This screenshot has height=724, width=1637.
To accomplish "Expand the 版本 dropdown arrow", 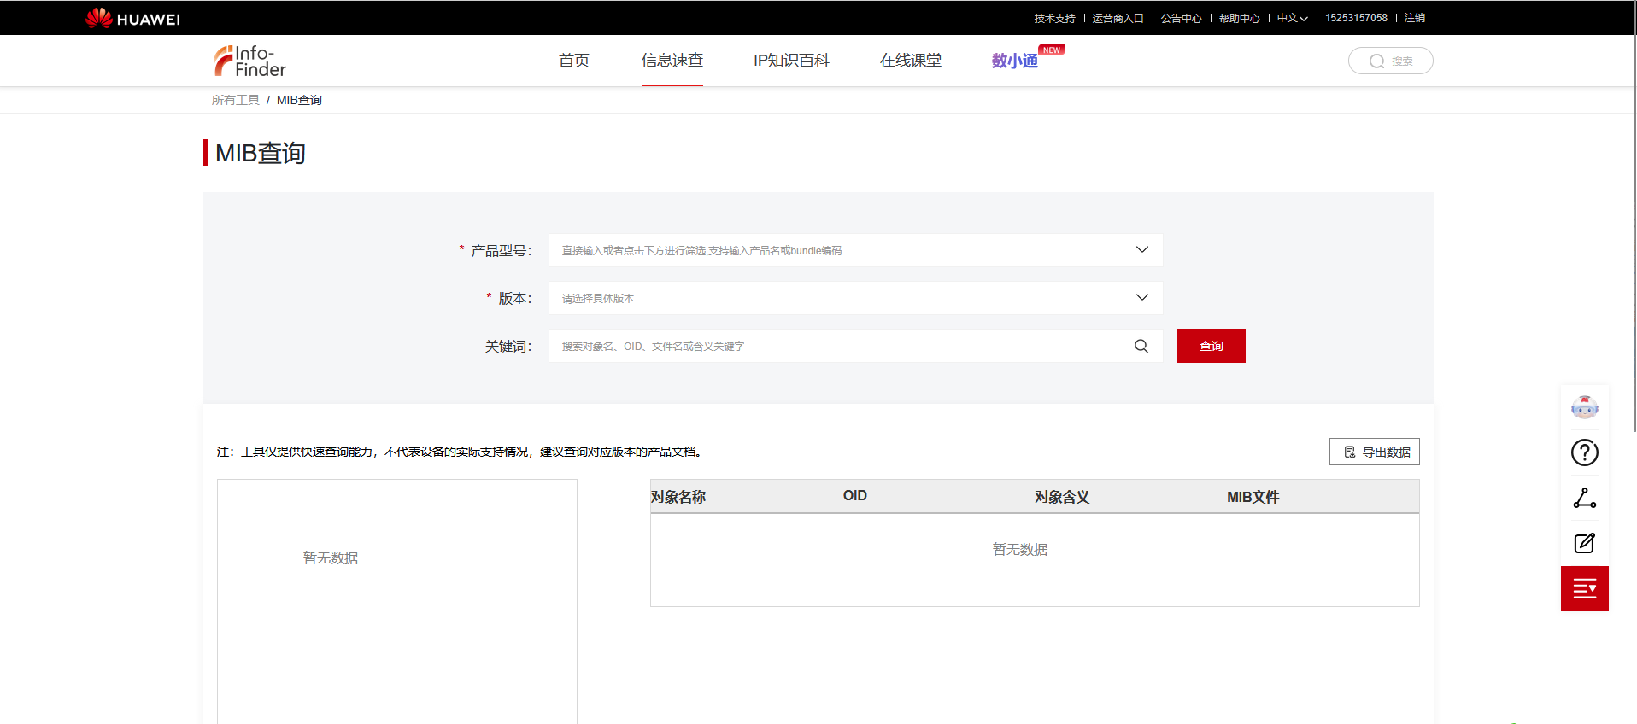I will [x=1142, y=297].
